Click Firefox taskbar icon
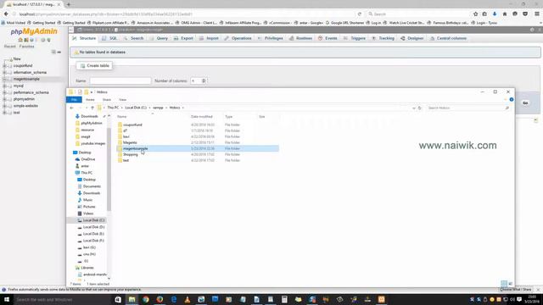 pos(160,299)
